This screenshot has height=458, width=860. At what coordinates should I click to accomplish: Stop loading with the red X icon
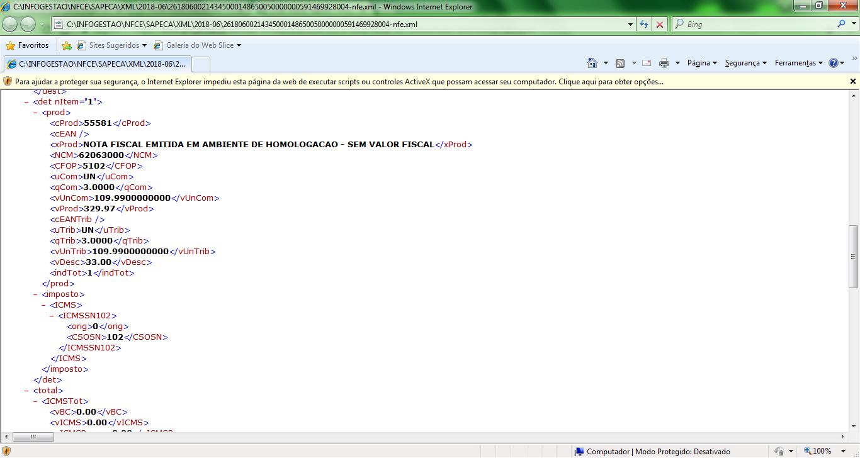[x=660, y=25]
